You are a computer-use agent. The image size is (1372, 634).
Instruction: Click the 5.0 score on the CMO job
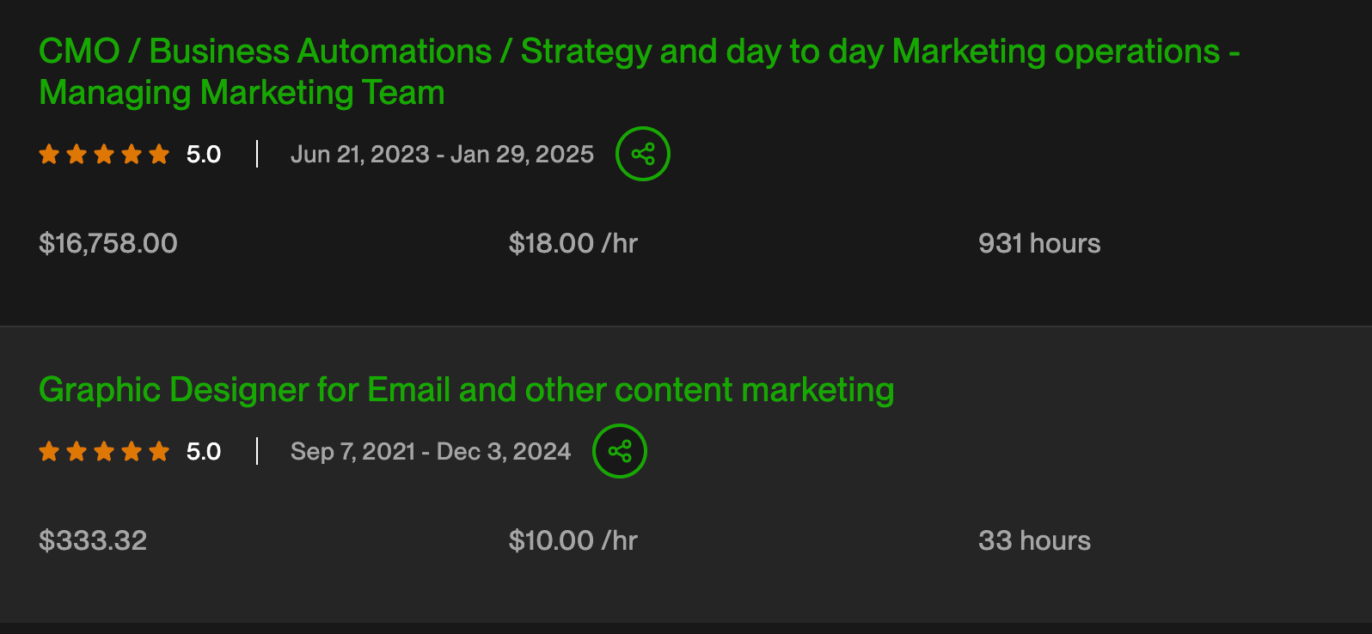click(x=204, y=155)
